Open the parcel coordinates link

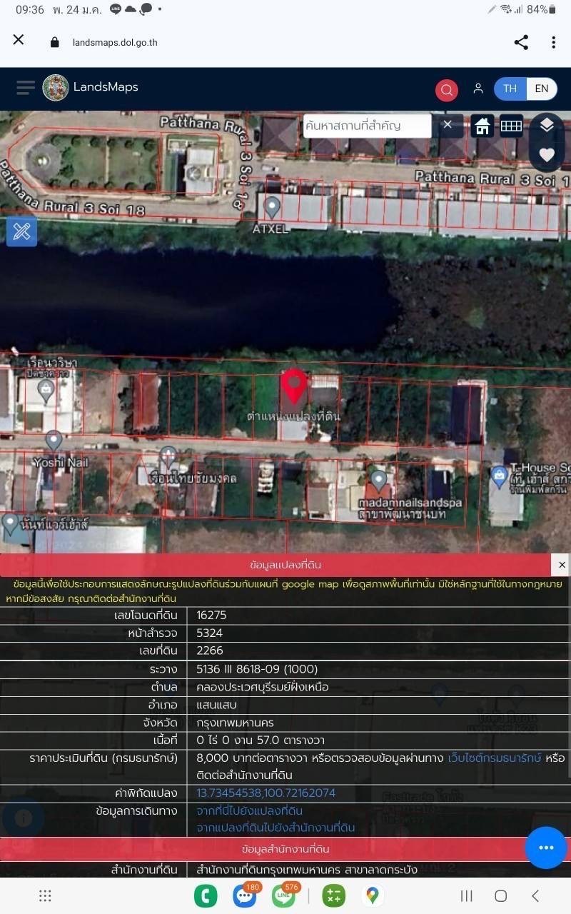pyautogui.click(x=266, y=793)
